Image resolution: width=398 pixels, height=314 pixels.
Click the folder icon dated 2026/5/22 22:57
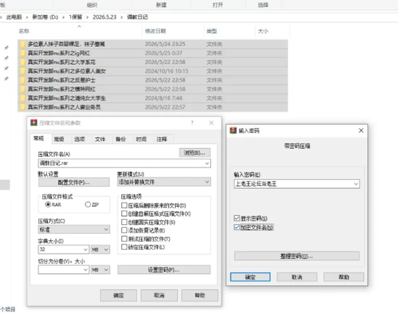click(x=23, y=107)
